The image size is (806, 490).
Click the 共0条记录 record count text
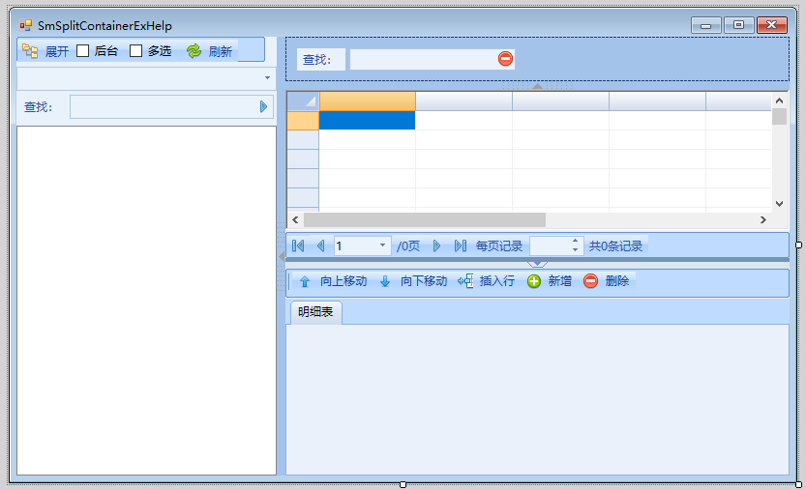[x=615, y=246]
